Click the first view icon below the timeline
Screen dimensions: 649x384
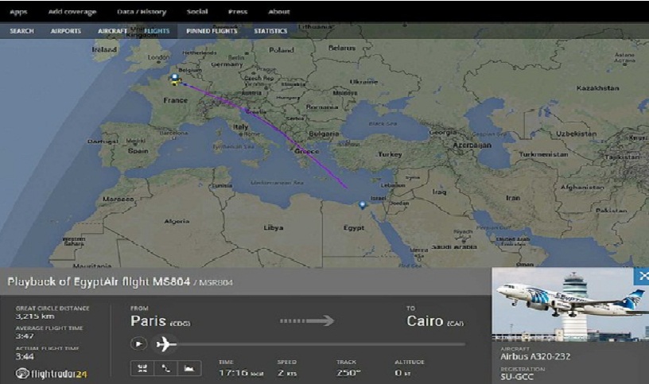point(142,368)
